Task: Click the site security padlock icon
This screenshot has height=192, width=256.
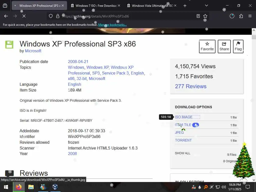Action: tap(58, 16)
